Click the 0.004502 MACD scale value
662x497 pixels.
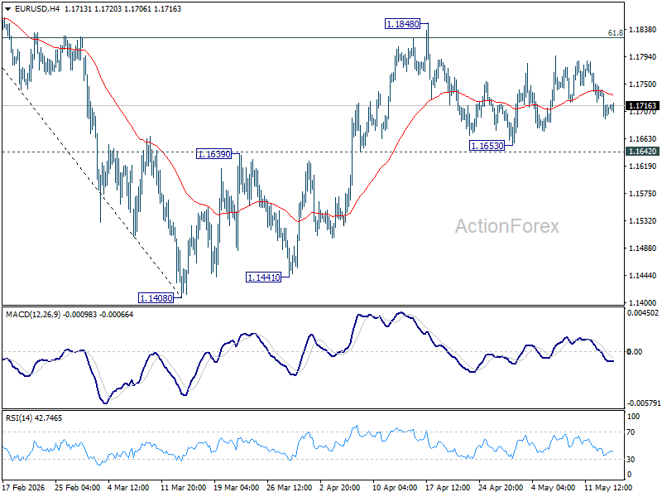click(x=643, y=313)
